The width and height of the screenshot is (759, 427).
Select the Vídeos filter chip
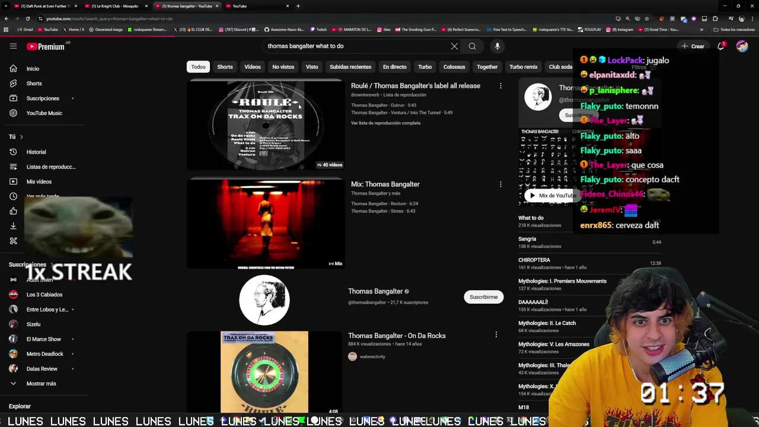(x=253, y=67)
